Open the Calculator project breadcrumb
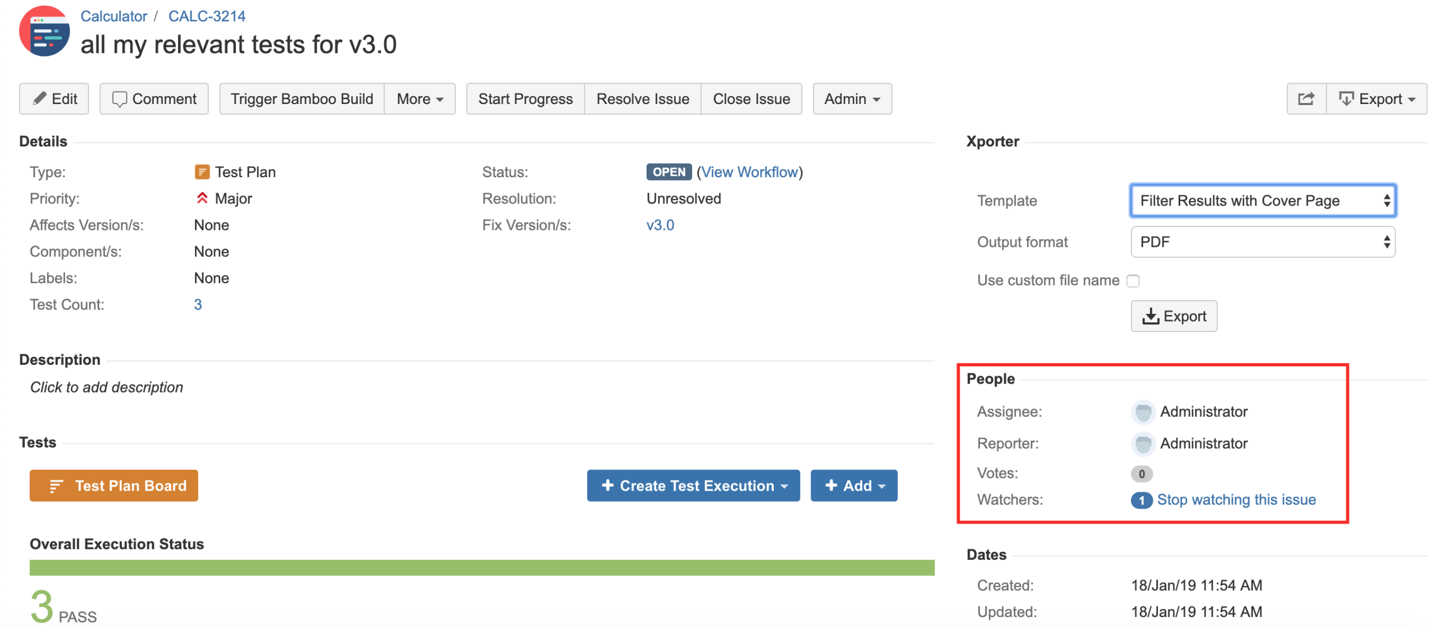 point(113,16)
